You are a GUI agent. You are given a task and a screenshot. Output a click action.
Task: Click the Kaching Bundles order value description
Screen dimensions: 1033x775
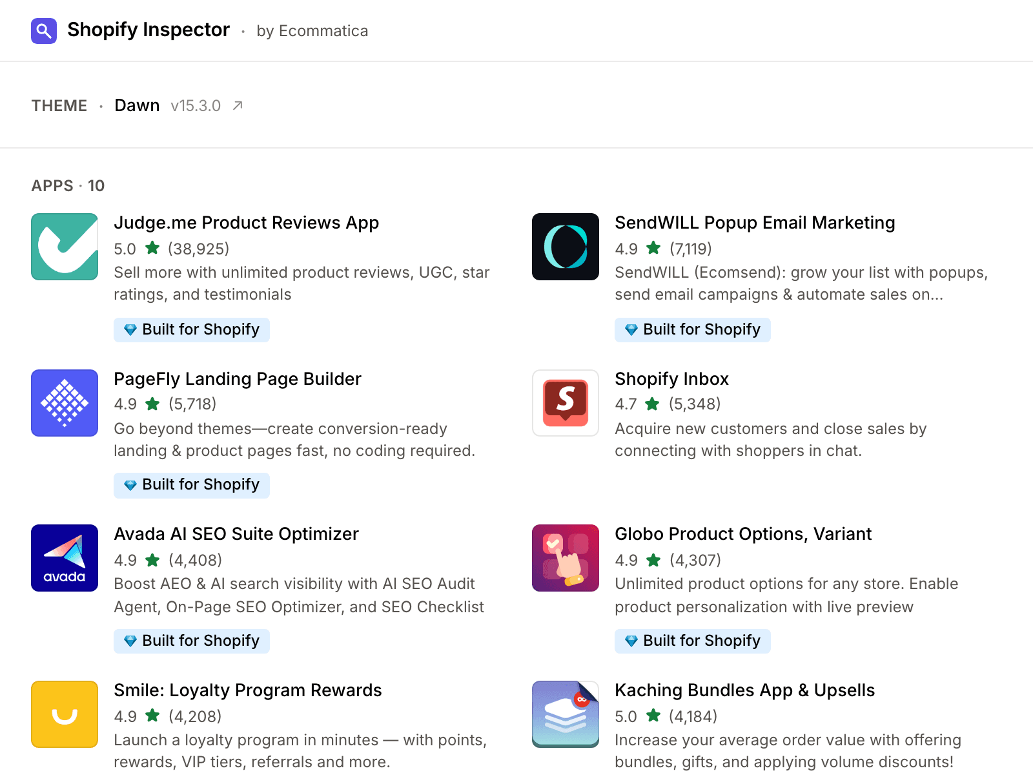788,751
